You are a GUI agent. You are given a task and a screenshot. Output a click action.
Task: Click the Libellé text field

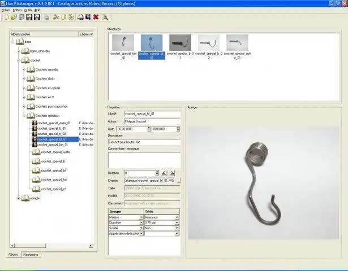pos(152,114)
